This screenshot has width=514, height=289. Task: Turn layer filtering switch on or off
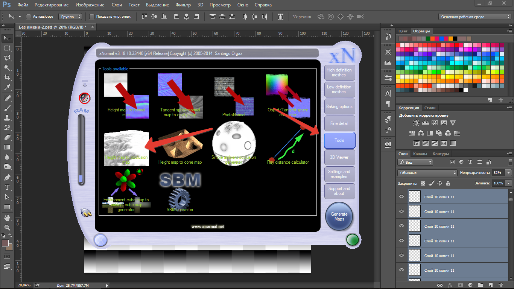[x=511, y=162]
